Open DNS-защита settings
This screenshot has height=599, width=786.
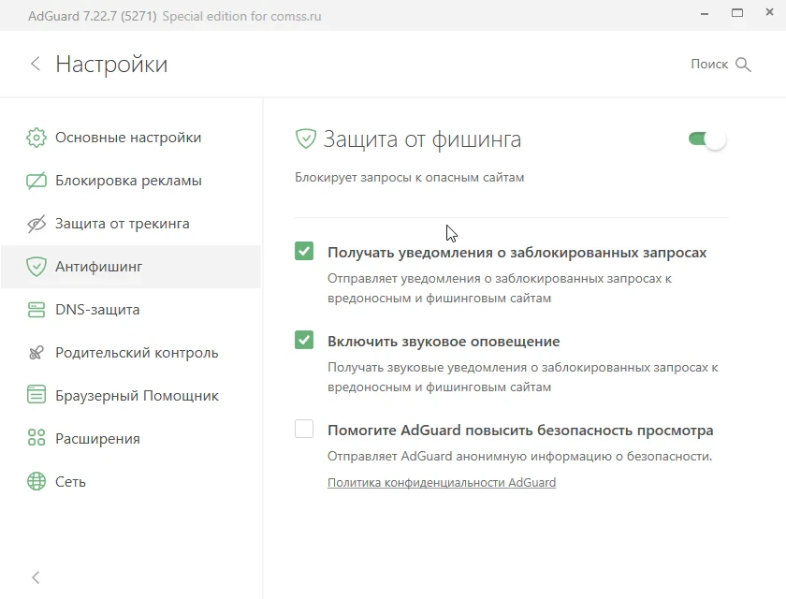click(x=131, y=310)
